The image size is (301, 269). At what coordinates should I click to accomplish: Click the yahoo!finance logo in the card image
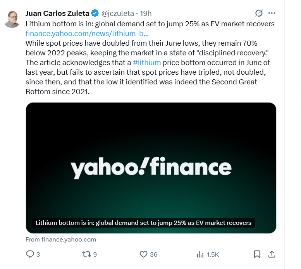point(151,168)
